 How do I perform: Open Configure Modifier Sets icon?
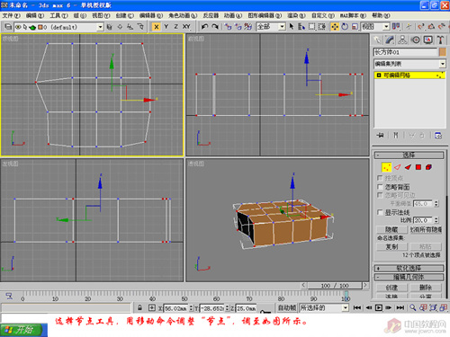[x=438, y=136]
